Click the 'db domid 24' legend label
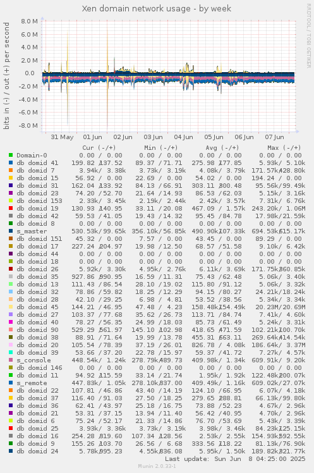The width and height of the screenshot is (314, 473). (x=37, y=451)
